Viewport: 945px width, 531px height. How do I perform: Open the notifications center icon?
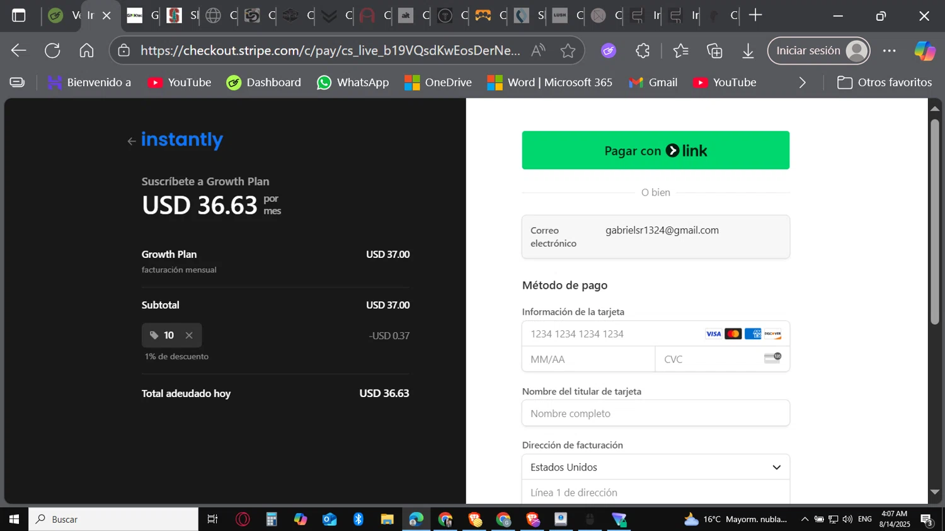(927, 520)
